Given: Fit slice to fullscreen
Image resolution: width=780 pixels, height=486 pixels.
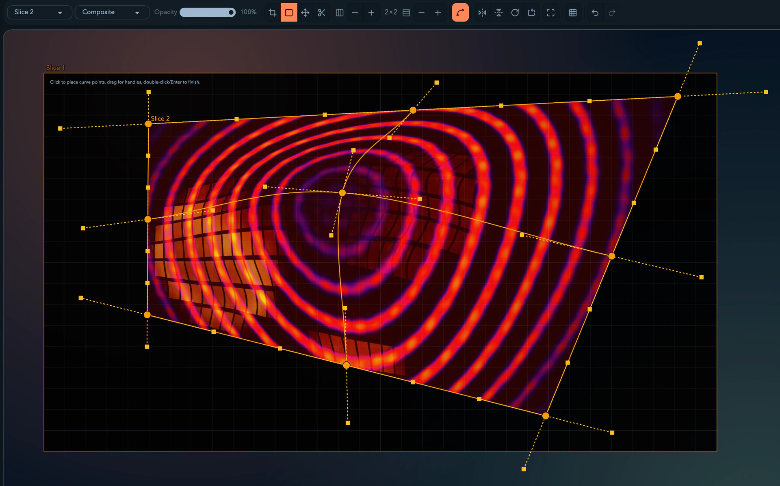Looking at the screenshot, I should 550,13.
